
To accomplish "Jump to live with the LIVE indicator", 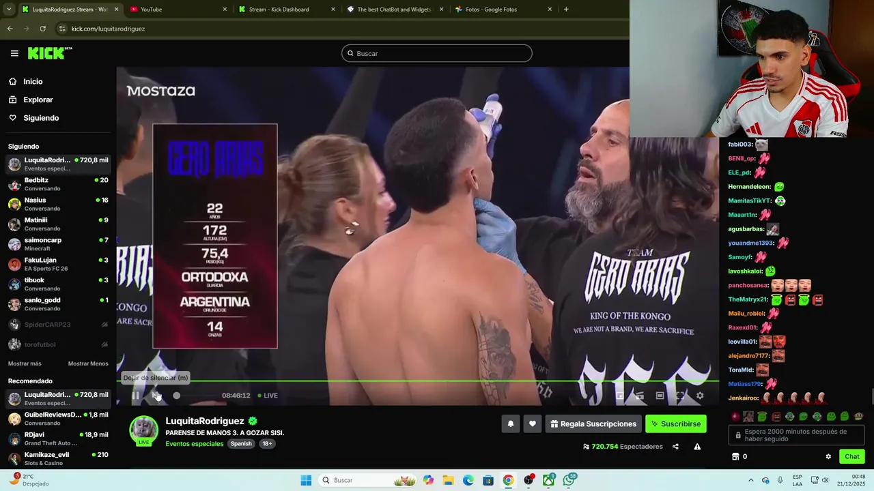I will point(268,396).
